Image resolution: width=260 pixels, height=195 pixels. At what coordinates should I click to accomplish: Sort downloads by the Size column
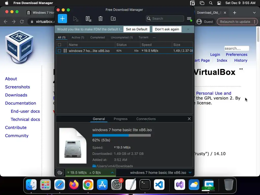(x=182, y=45)
